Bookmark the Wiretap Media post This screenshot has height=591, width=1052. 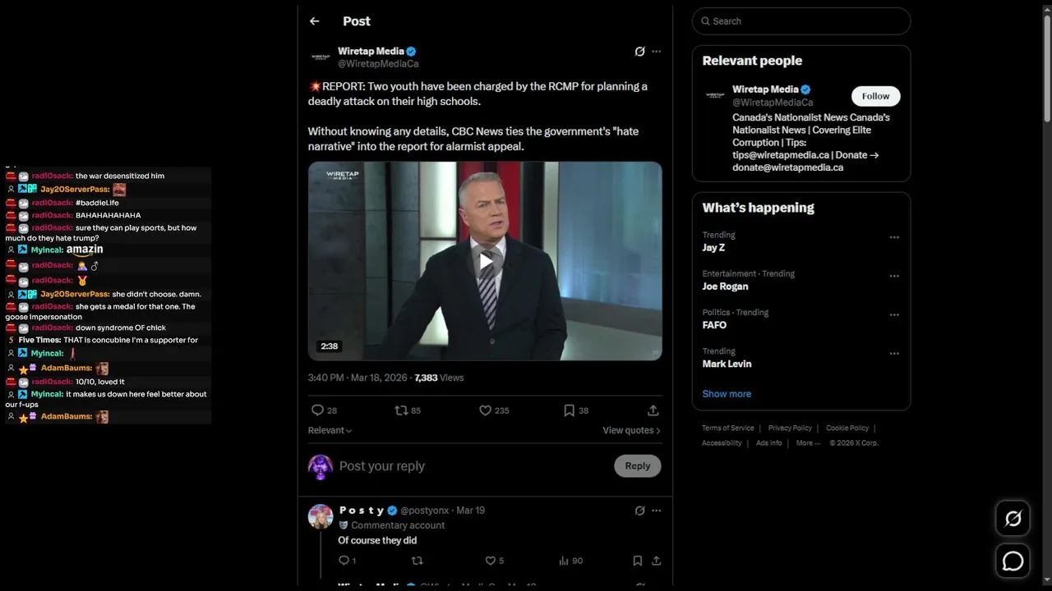click(x=569, y=410)
